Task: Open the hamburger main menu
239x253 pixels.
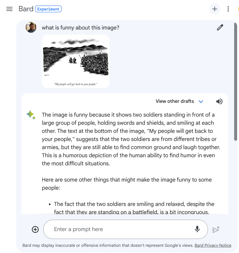Action: pyautogui.click(x=9, y=9)
